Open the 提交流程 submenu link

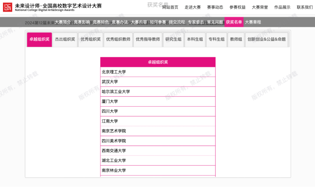(x=177, y=22)
